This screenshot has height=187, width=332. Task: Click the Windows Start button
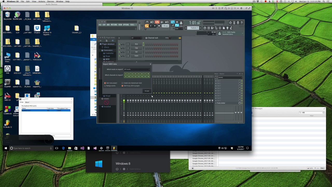6,148
